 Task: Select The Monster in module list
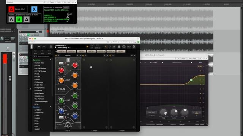(39, 99)
